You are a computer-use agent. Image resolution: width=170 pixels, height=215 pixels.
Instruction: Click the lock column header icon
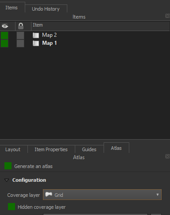pos(21,26)
